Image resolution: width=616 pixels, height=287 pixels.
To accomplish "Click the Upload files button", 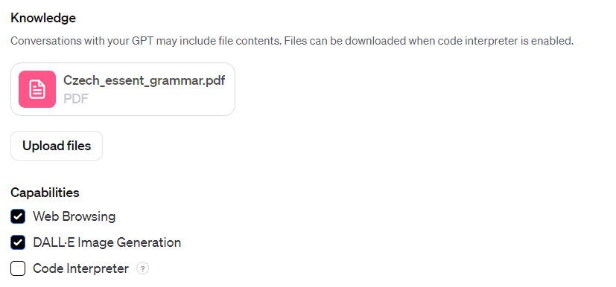I will pos(57,146).
